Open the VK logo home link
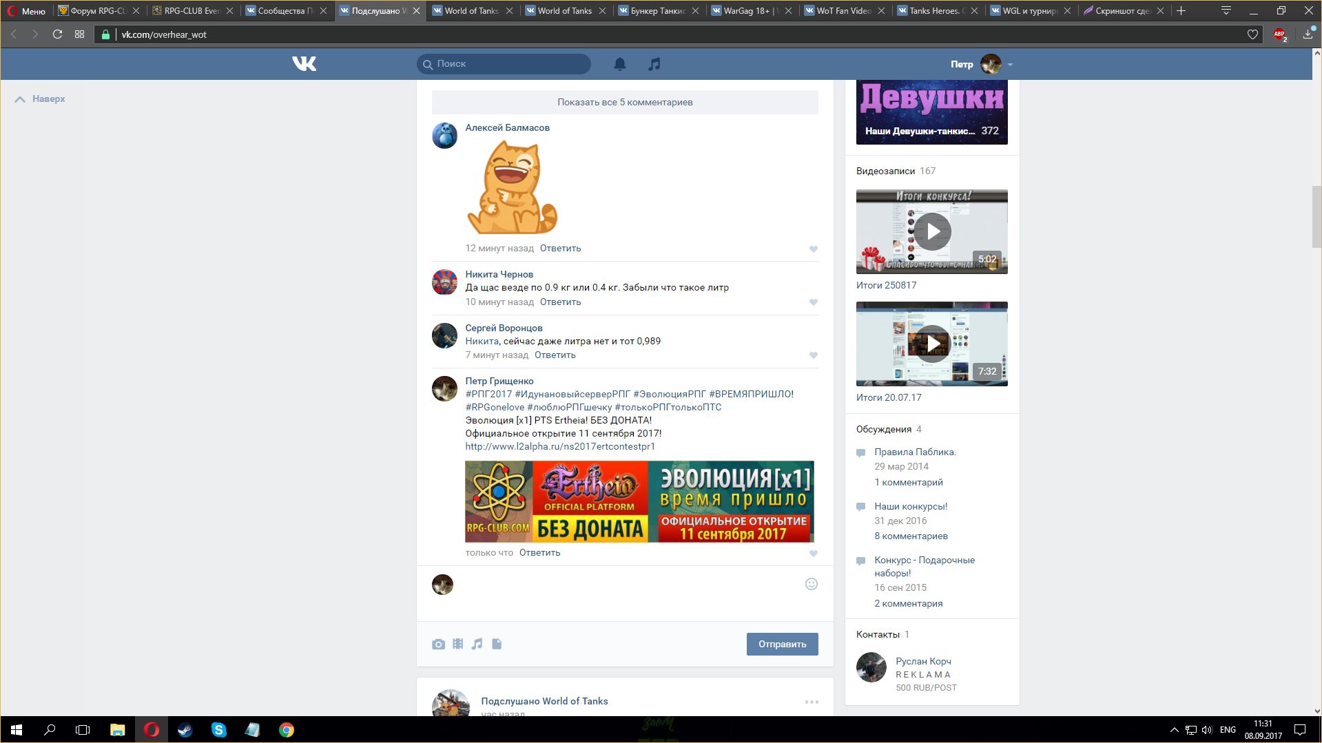The width and height of the screenshot is (1322, 743). (x=304, y=64)
